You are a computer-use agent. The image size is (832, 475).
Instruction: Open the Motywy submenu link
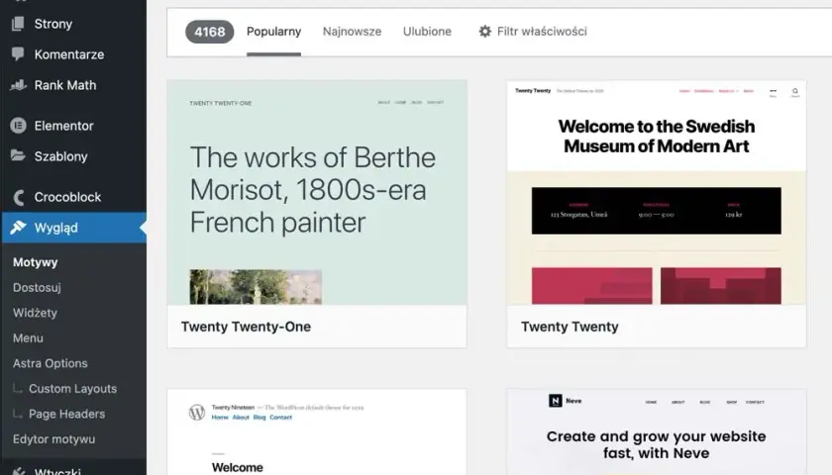pyautogui.click(x=36, y=262)
